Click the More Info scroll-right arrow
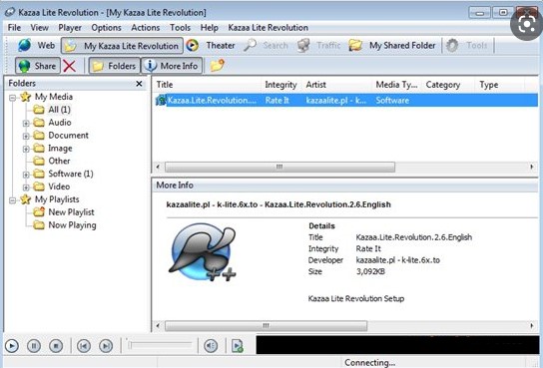This screenshot has width=543, height=368. point(532,326)
